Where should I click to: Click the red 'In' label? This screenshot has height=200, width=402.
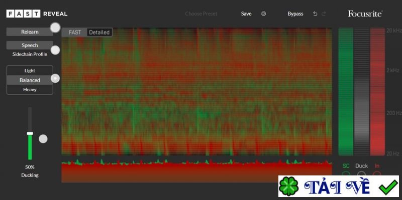377,166
